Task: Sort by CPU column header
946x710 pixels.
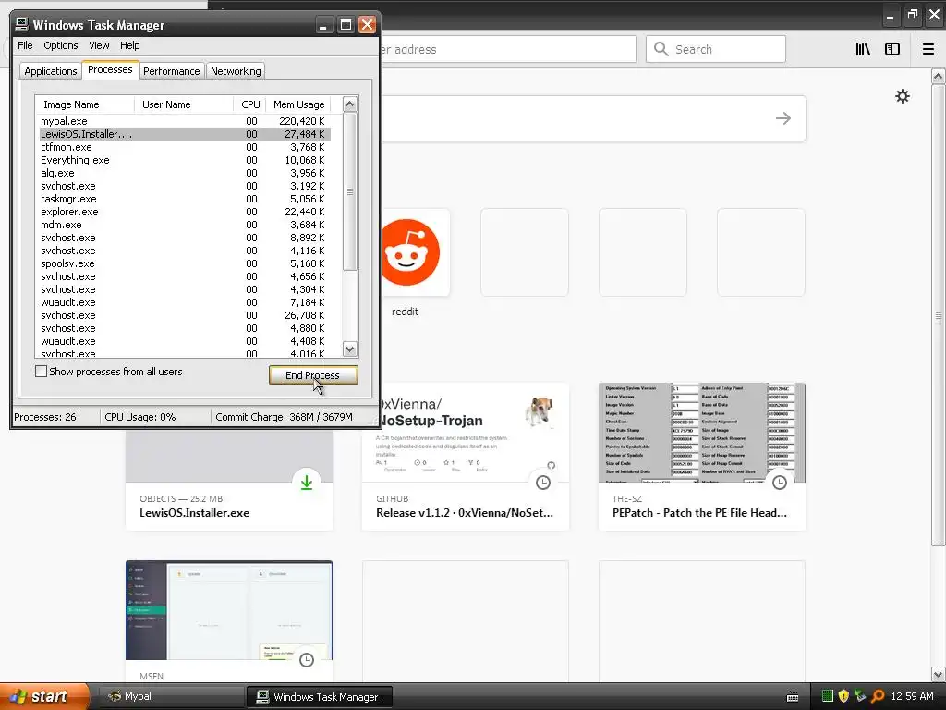Action: tap(249, 104)
